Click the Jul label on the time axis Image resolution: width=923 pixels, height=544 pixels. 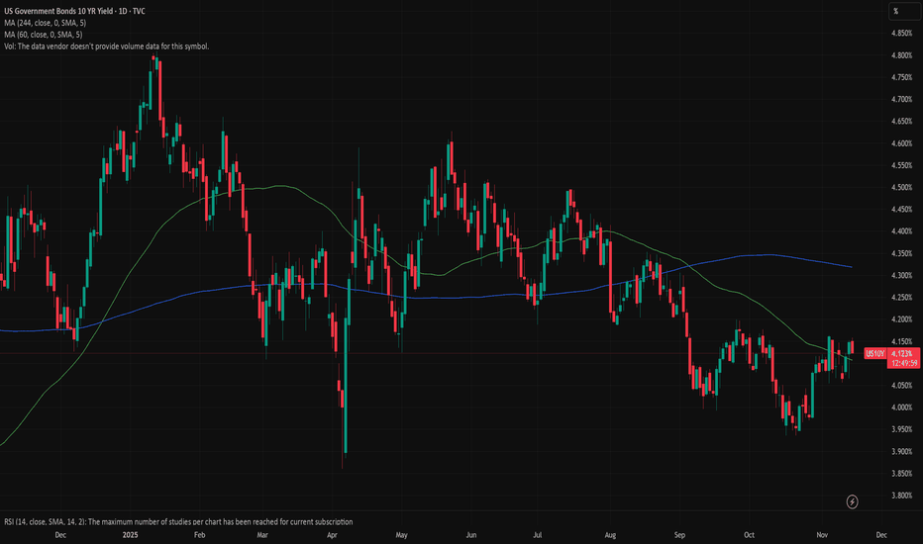540,535
